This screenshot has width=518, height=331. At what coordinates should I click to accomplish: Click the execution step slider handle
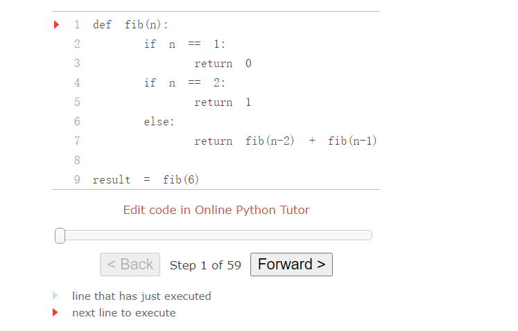pos(60,235)
